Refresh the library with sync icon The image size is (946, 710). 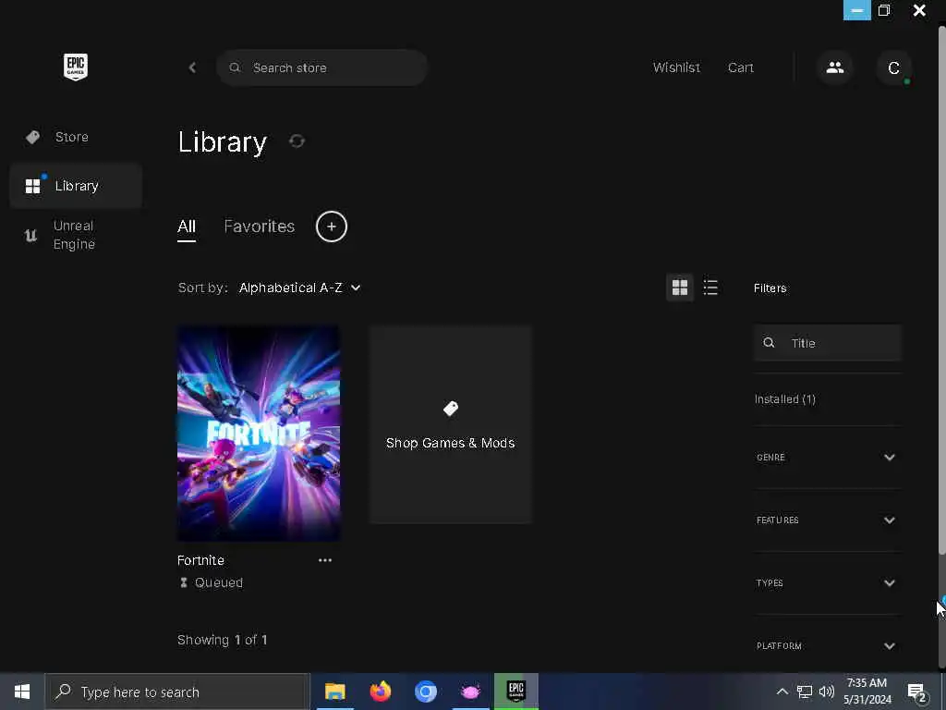(297, 141)
